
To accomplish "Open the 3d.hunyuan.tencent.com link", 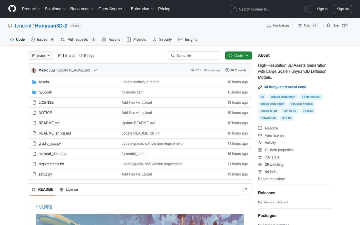I will (x=285, y=87).
